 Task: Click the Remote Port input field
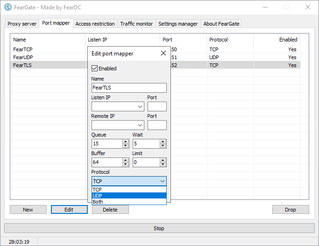tap(157, 125)
